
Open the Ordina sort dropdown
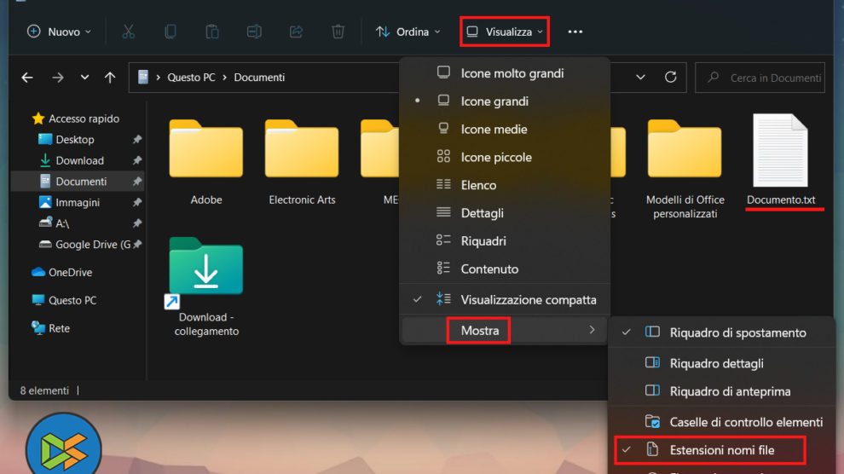click(408, 32)
